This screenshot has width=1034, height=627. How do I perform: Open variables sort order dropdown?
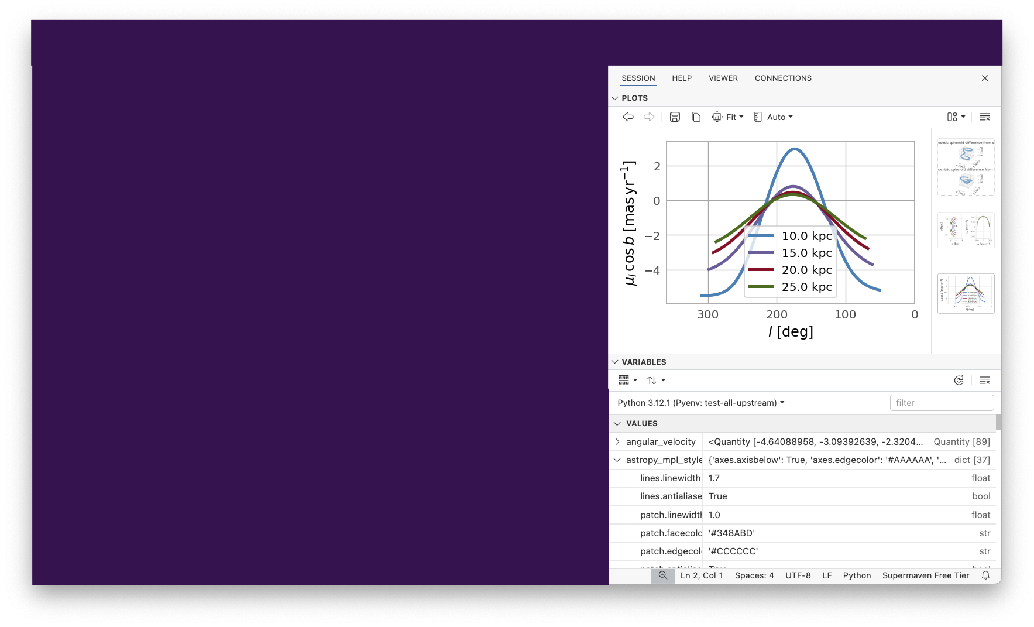point(656,381)
